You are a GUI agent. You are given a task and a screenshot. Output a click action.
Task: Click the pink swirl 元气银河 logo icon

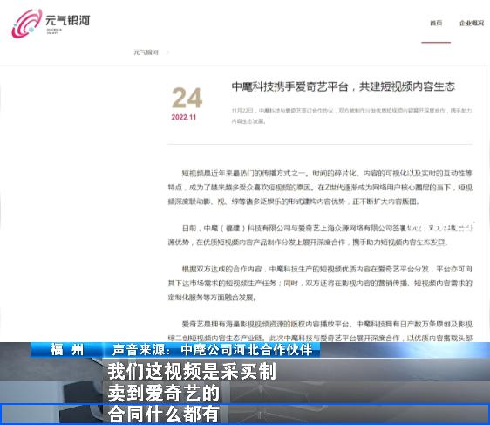pyautogui.click(x=26, y=24)
